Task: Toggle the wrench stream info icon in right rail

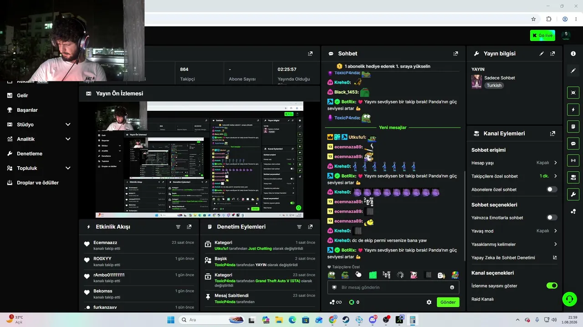Action: [573, 194]
